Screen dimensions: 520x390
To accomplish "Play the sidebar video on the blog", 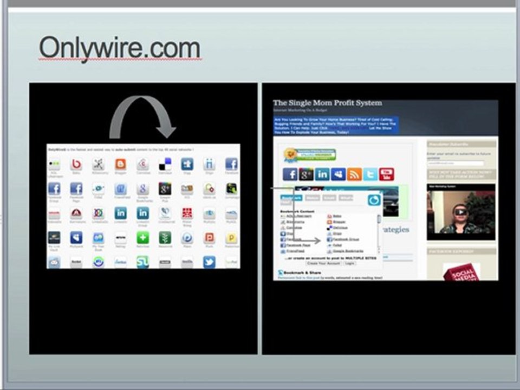I will 460,212.
